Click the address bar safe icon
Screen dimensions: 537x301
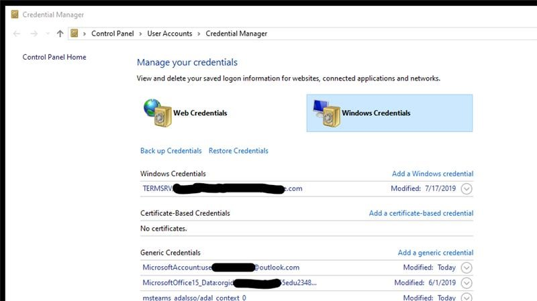(x=75, y=33)
